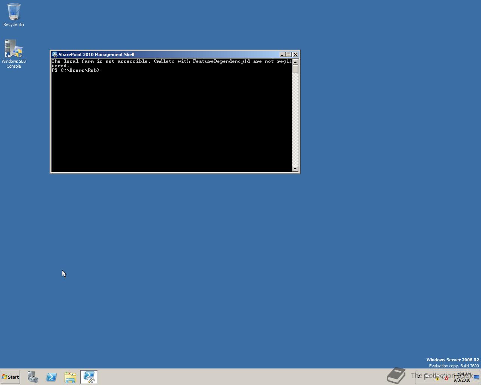Open Windows Explorer folder in taskbar

(x=70, y=377)
